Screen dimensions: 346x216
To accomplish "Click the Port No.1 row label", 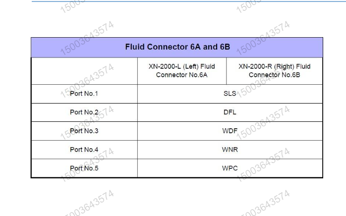I will 84,94.
